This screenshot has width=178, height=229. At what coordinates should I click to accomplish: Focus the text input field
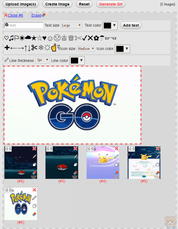coord(24,25)
